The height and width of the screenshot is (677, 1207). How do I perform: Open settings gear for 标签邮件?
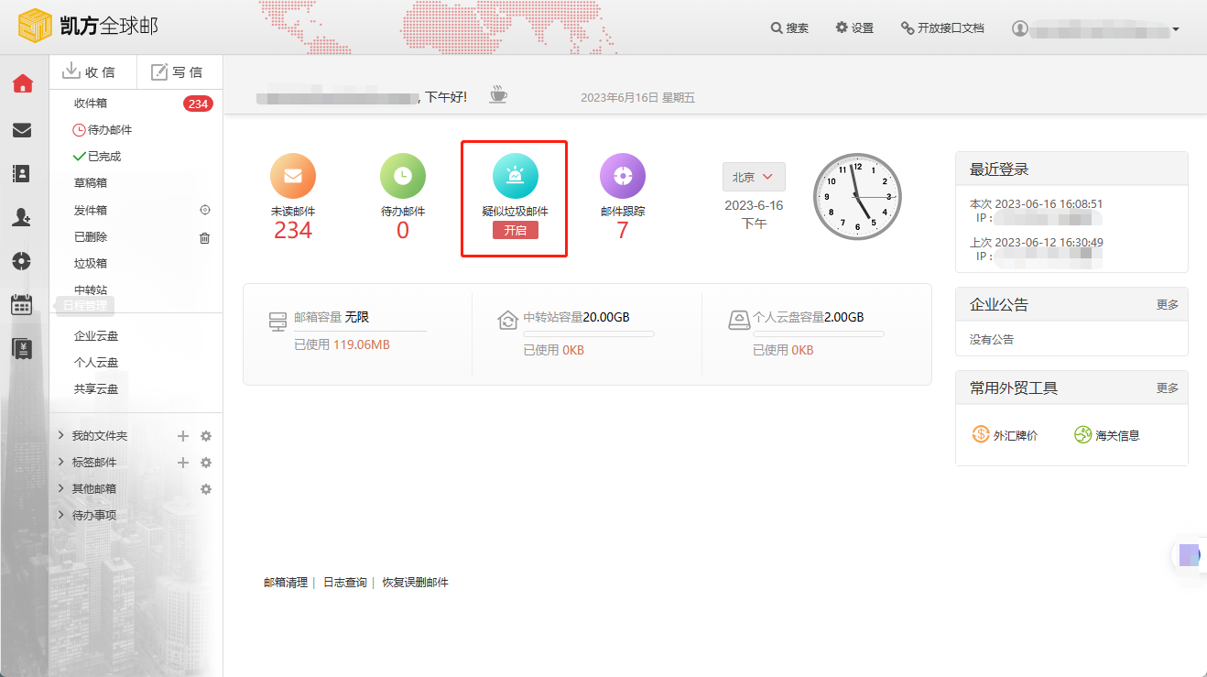206,463
